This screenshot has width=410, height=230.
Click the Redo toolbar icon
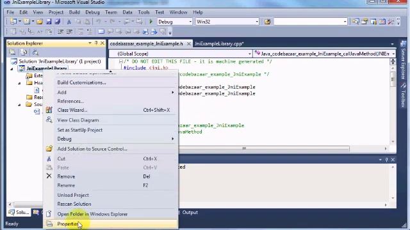113,22
